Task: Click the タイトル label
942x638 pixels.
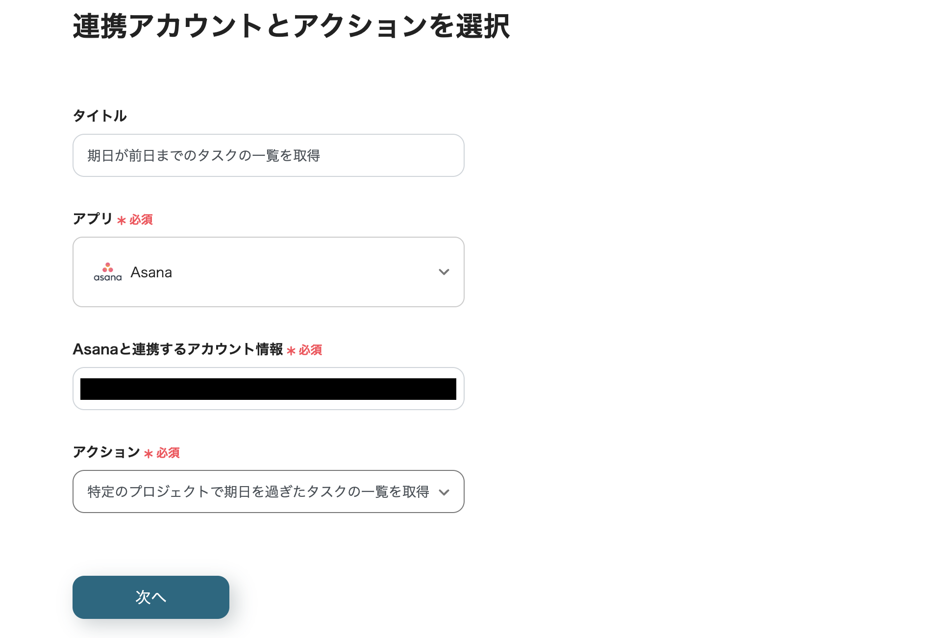Action: 99,116
